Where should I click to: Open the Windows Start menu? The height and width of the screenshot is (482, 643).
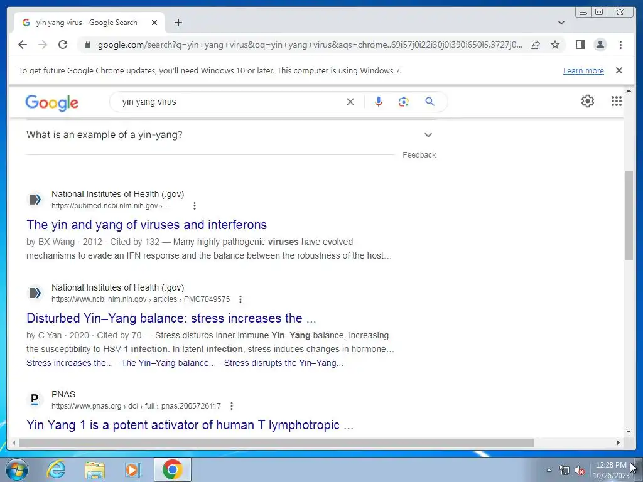click(17, 469)
